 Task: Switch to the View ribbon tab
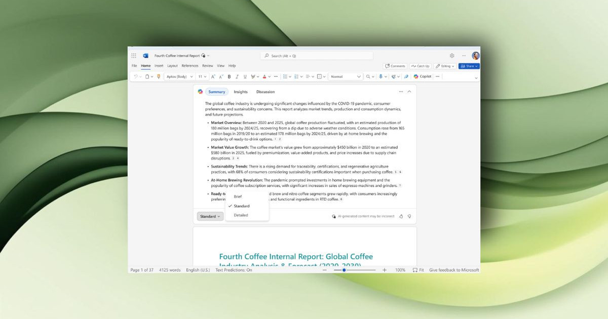coord(221,66)
